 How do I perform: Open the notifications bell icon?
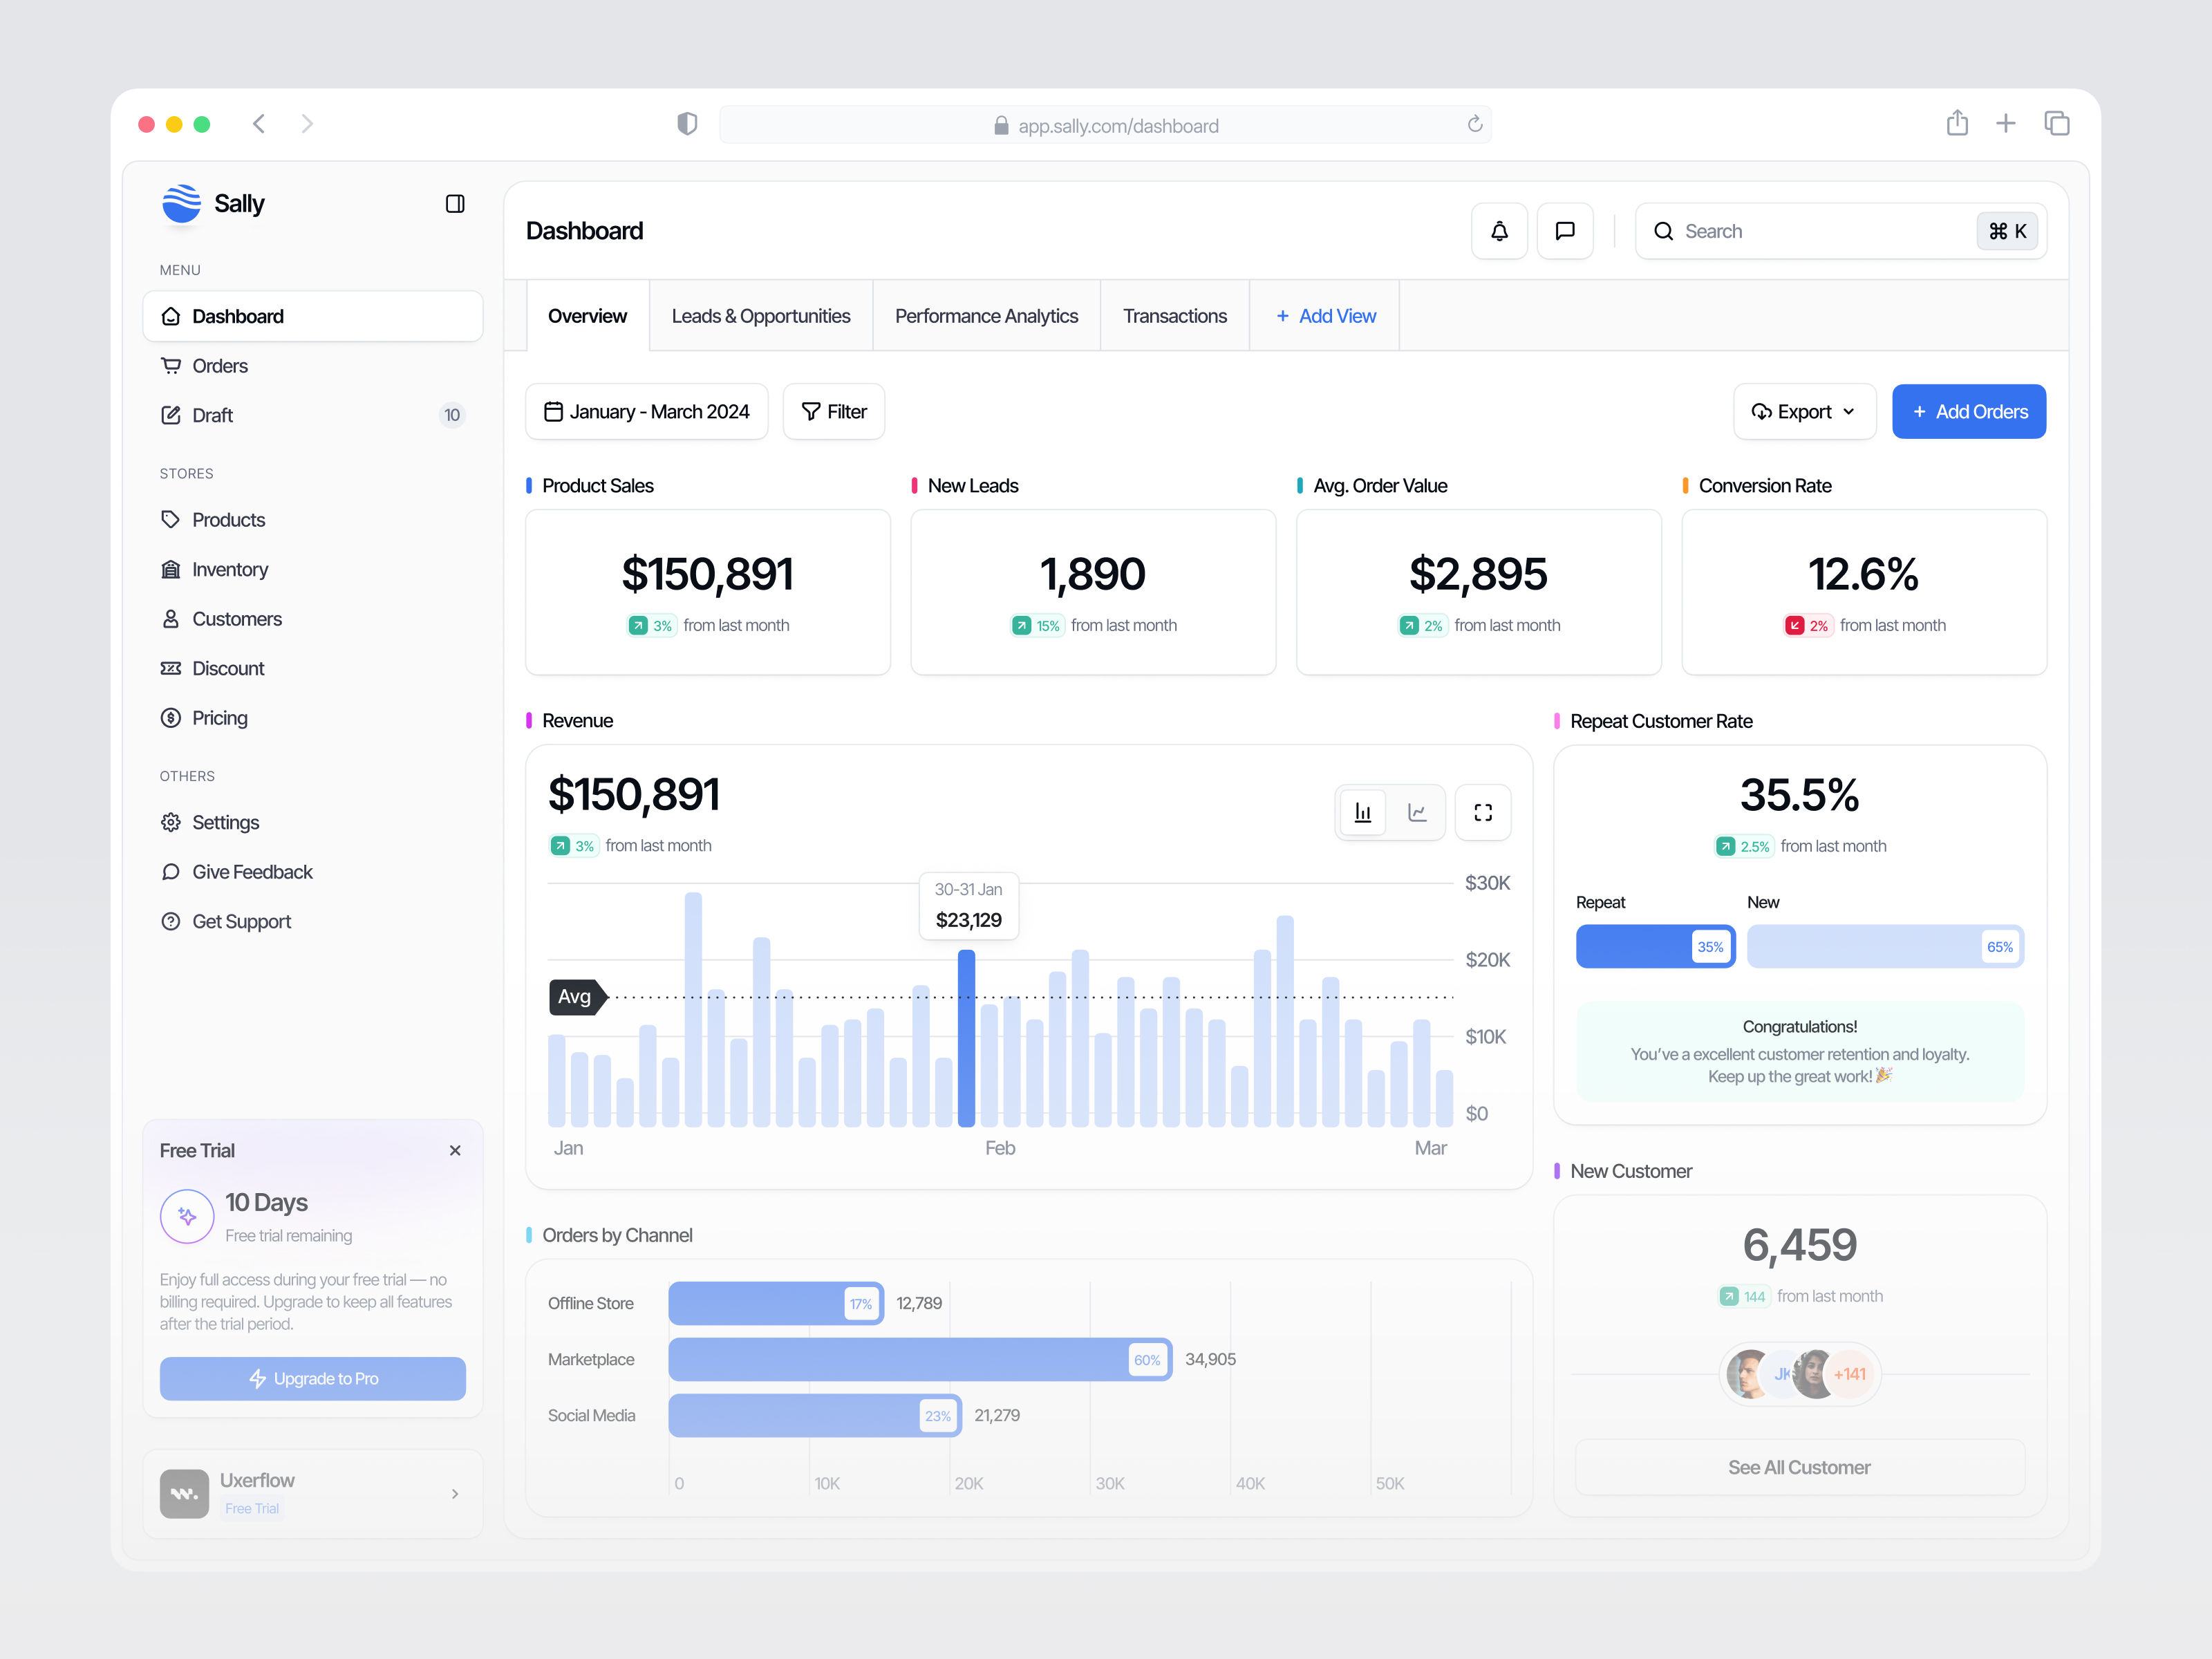tap(1498, 231)
